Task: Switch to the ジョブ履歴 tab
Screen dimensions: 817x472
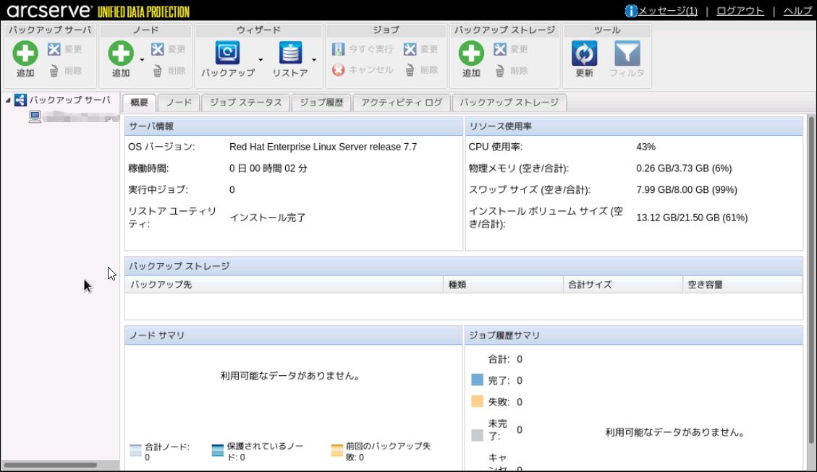Action: (321, 103)
